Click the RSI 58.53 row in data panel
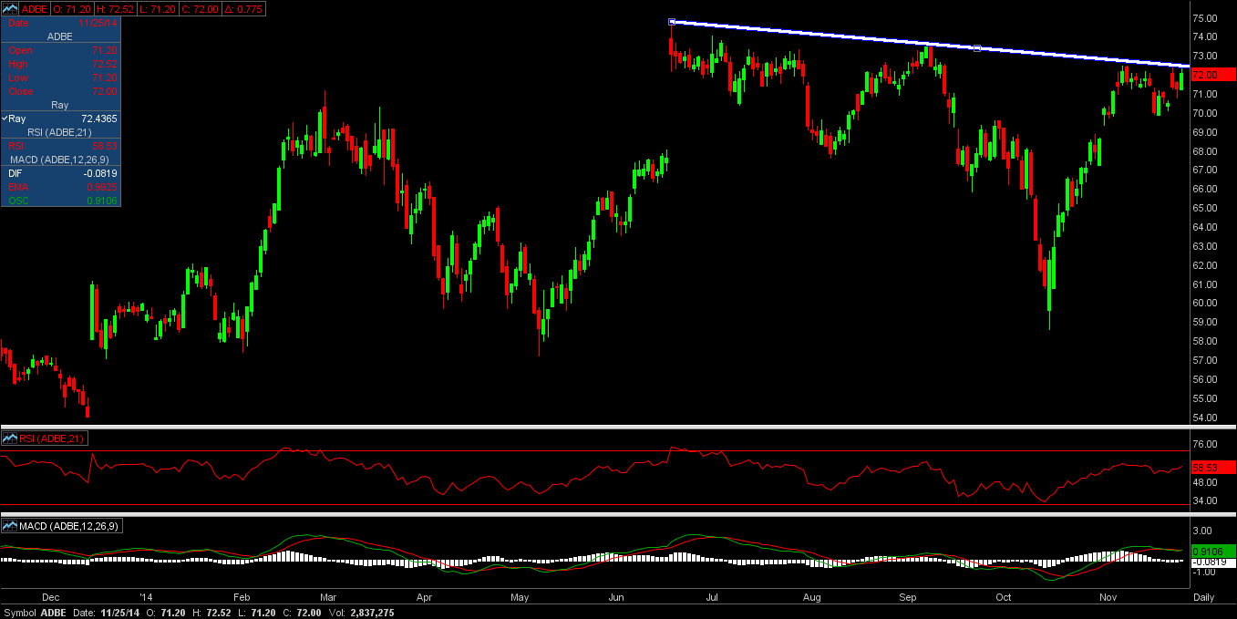This screenshot has width=1237, height=619. click(60, 145)
